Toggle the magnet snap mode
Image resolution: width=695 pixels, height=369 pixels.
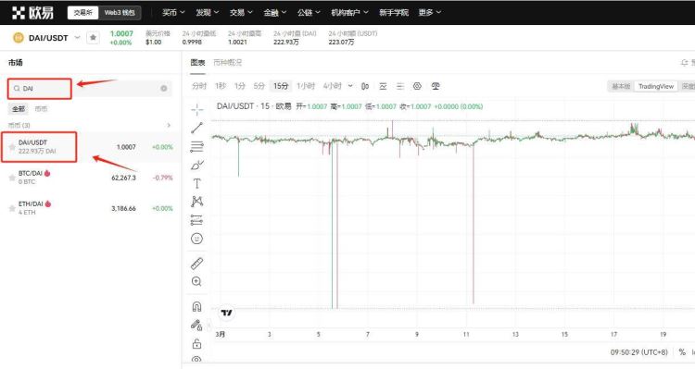click(x=196, y=306)
